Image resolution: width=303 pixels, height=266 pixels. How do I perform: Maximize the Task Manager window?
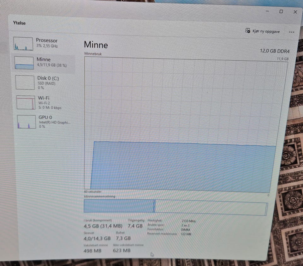281,11
